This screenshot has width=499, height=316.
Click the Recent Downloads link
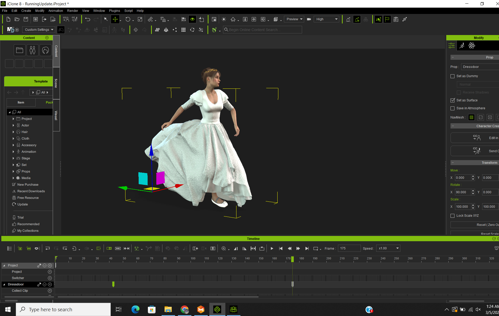pyautogui.click(x=31, y=191)
